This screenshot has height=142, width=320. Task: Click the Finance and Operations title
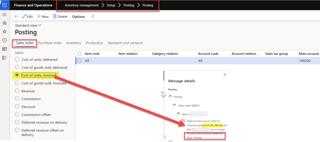coord(33,5)
